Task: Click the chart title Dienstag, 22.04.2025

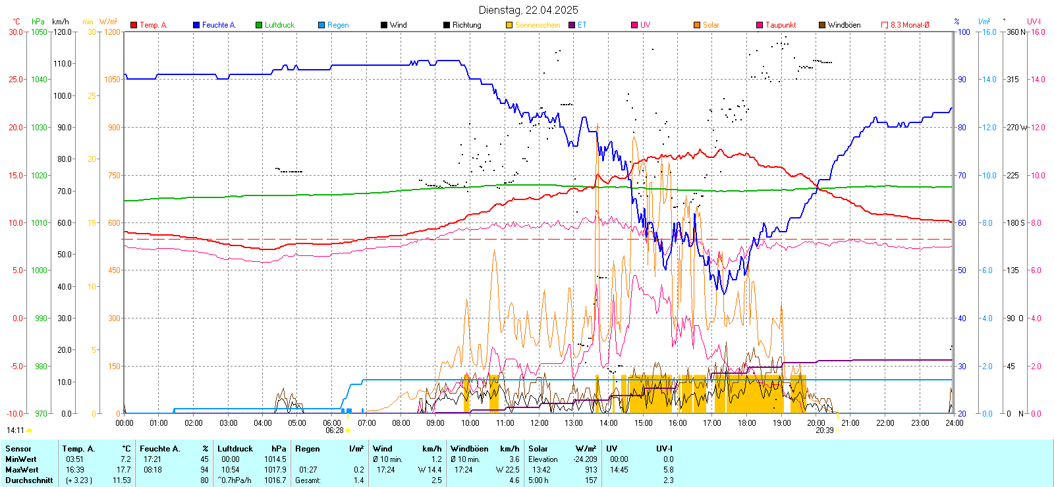Action: 528,10
